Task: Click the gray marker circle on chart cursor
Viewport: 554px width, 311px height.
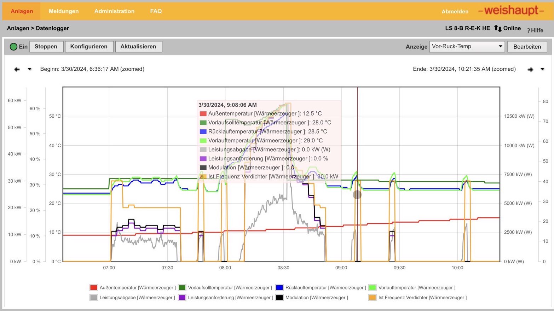Action: (x=357, y=194)
